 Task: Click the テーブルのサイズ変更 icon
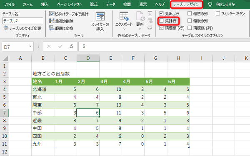(6, 28)
